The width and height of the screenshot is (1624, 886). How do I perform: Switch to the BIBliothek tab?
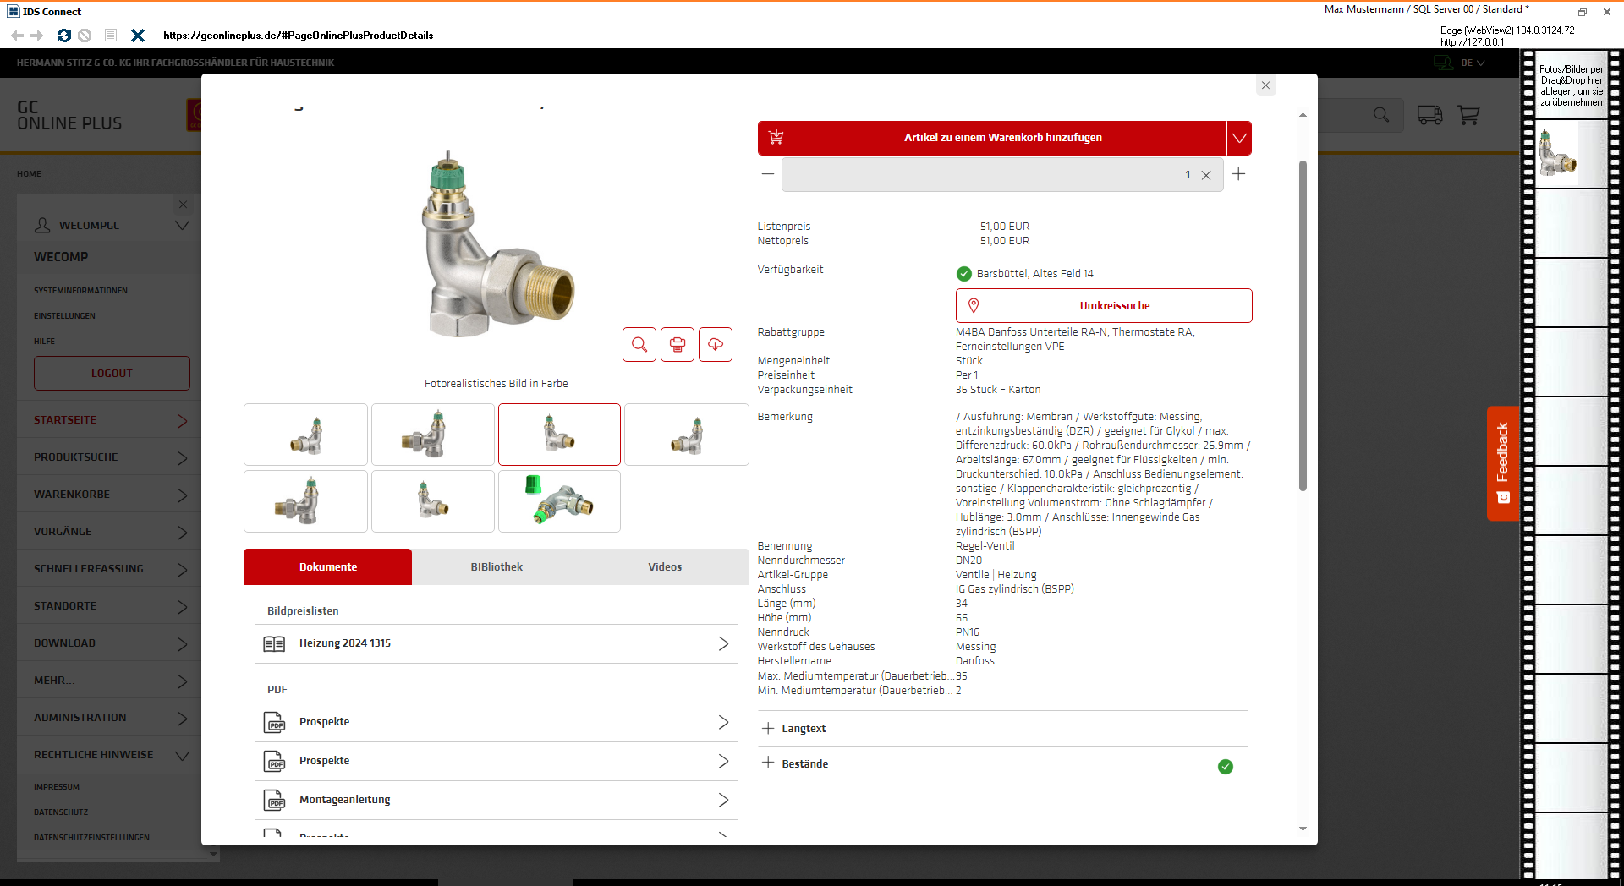[497, 566]
